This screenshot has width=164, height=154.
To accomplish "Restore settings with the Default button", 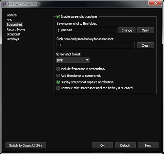I will [125, 145].
